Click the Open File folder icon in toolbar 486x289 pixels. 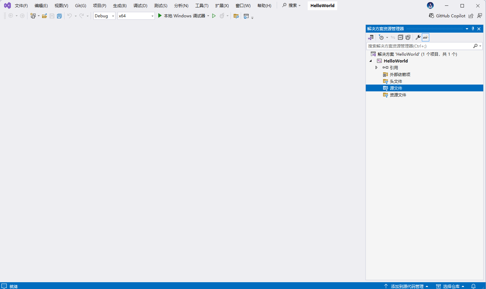tap(44, 16)
